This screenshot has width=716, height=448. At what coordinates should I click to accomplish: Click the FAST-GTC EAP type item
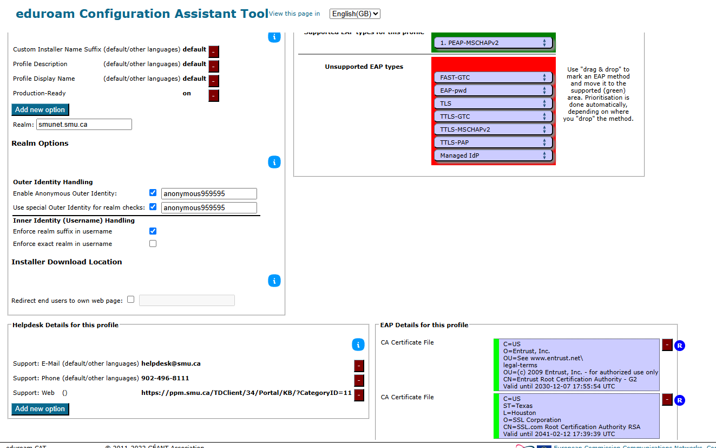(493, 77)
